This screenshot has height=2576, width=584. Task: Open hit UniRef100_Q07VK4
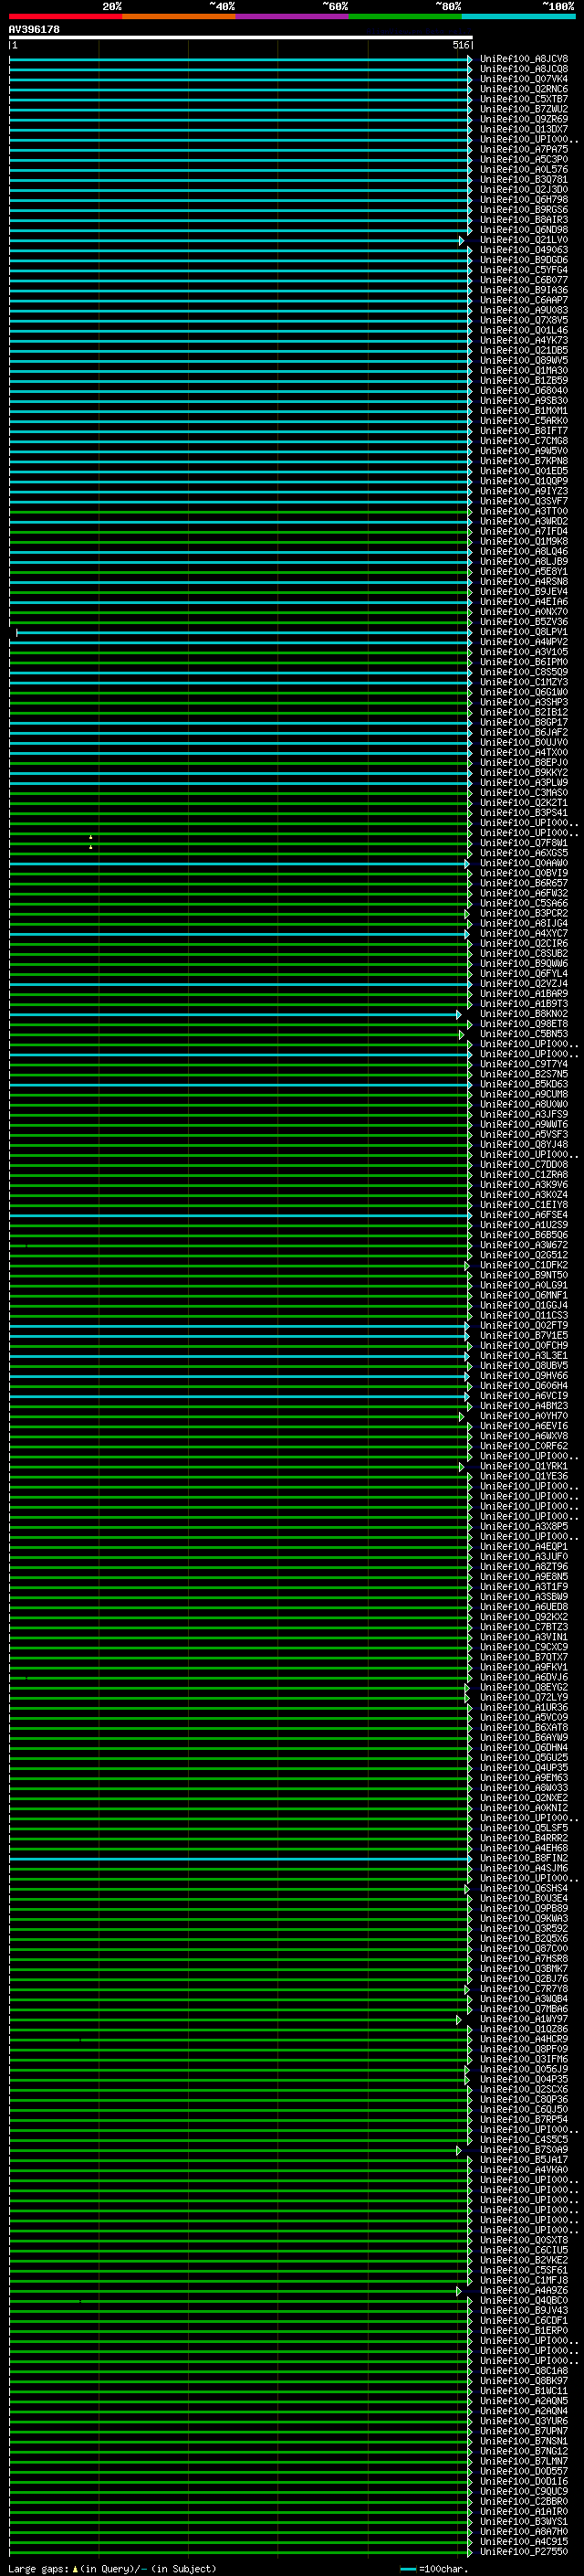pyautogui.click(x=524, y=79)
